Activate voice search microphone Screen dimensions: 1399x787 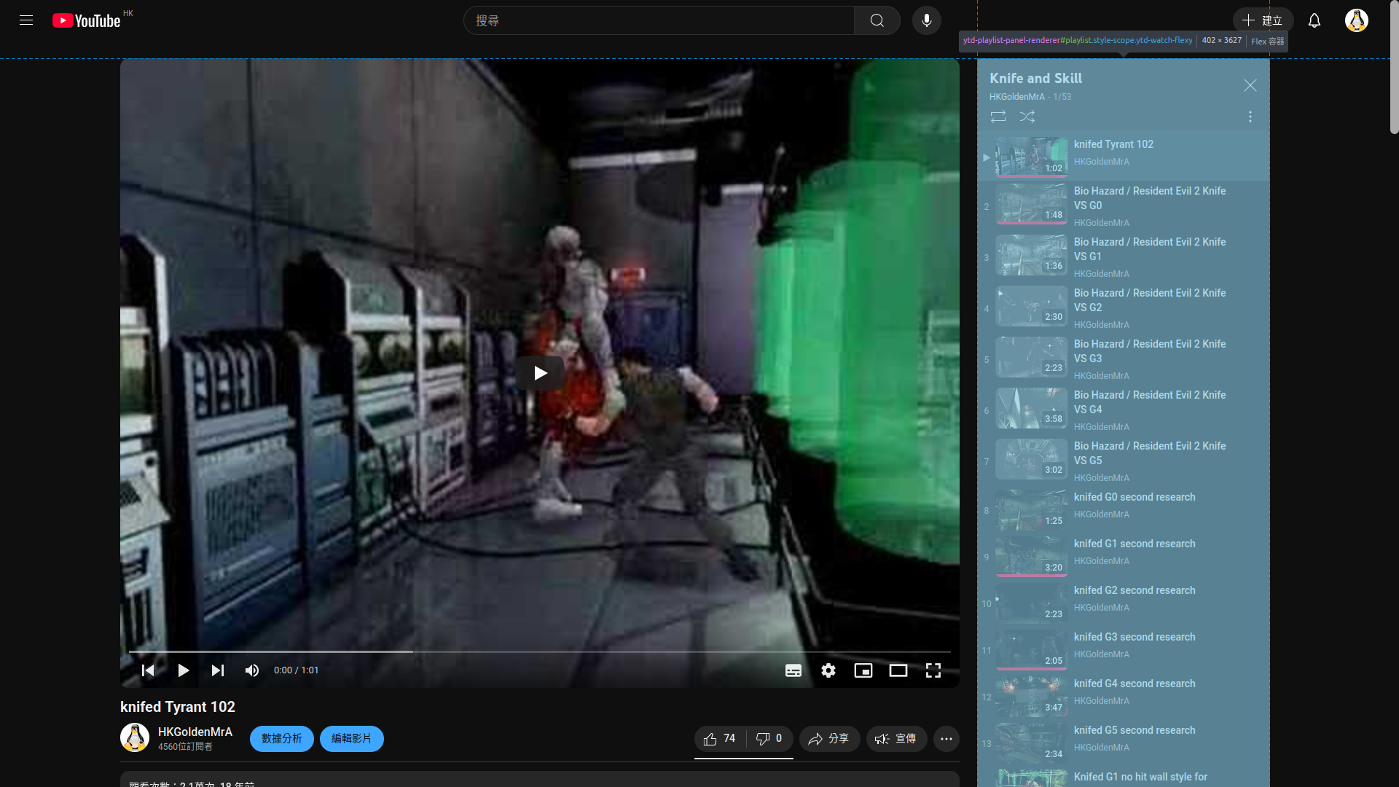(x=927, y=20)
